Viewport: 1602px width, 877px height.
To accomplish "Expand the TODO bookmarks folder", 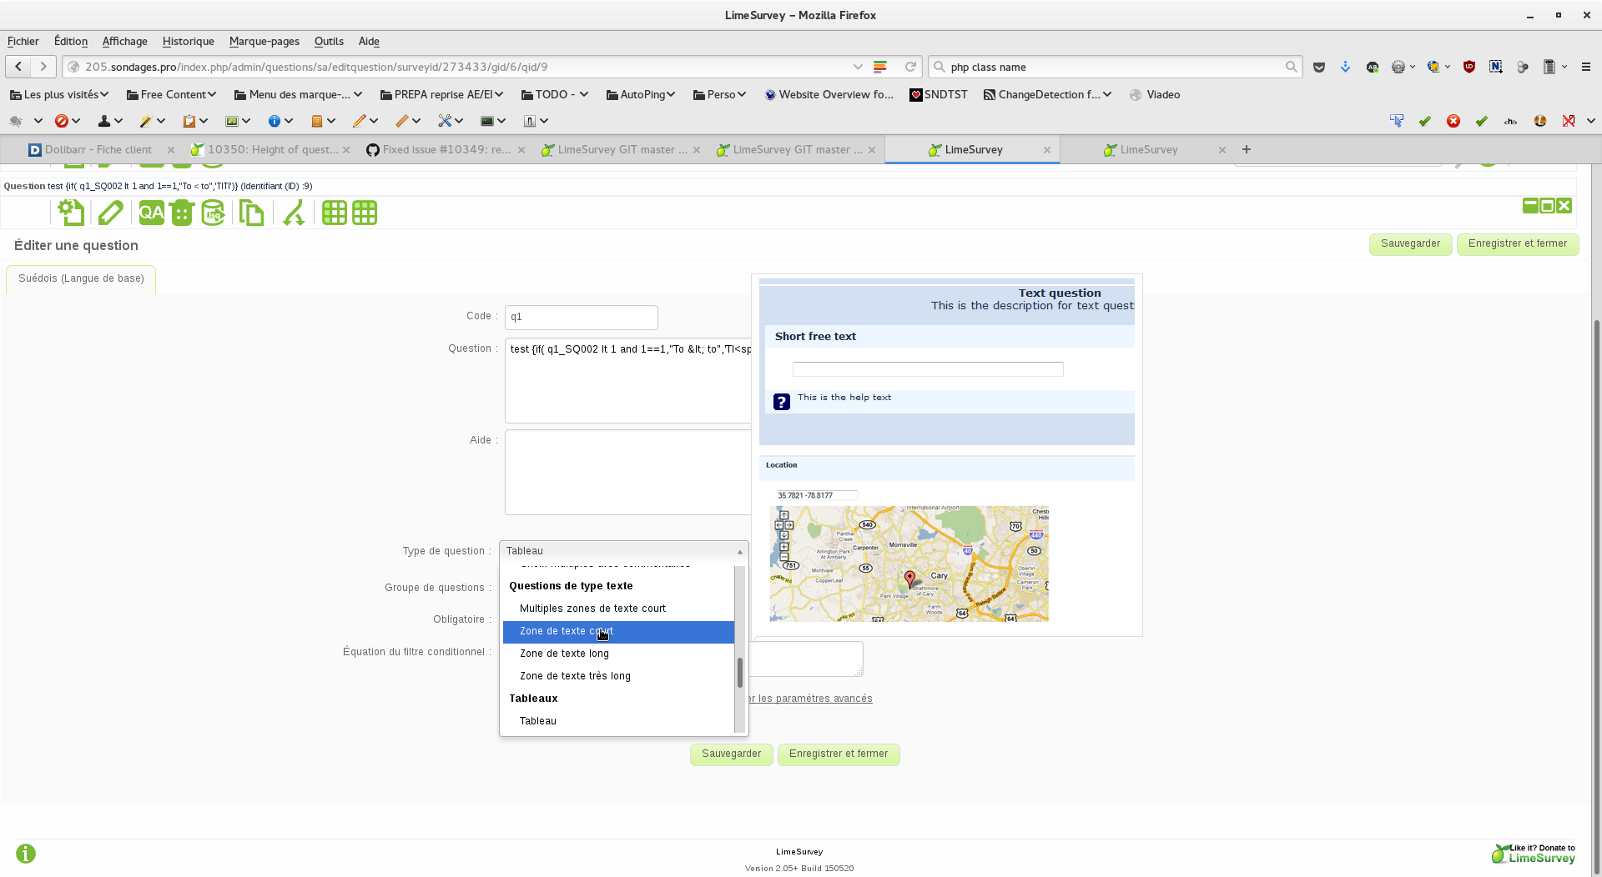I will coord(554,95).
